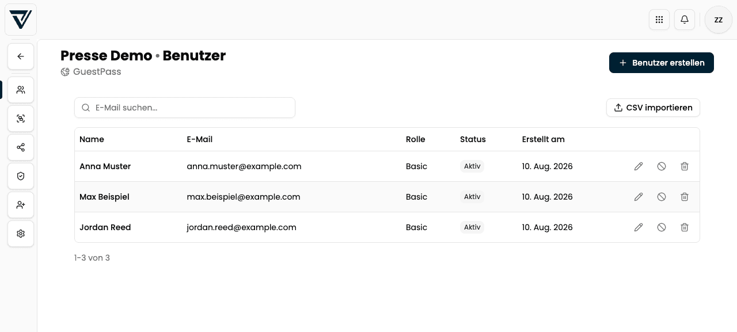
Task: Select the Anna Muster name cell
Action: (105, 166)
